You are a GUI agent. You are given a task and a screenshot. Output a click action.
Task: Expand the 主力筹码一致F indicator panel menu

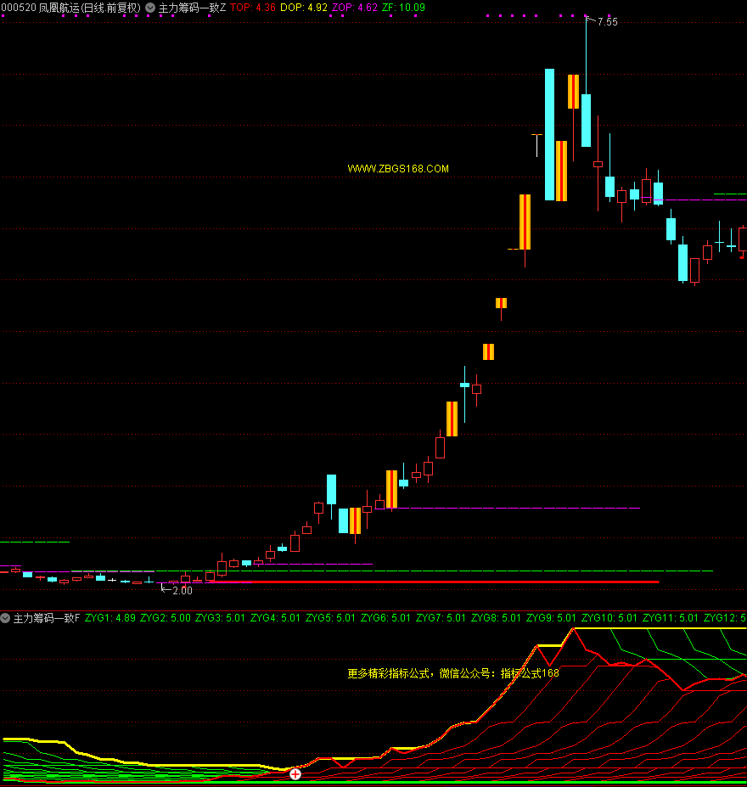[x=6, y=618]
